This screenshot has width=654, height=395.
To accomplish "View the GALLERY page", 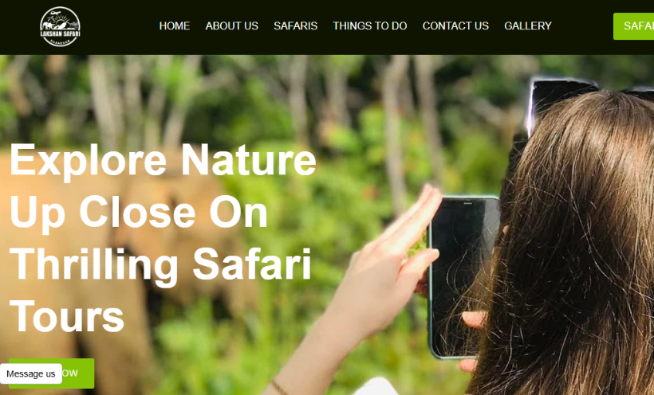I will [528, 25].
